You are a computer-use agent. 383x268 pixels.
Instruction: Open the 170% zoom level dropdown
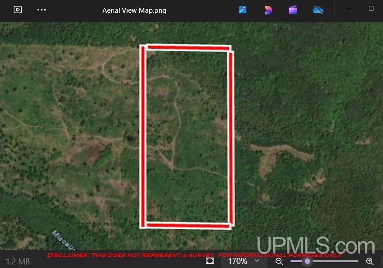click(244, 261)
